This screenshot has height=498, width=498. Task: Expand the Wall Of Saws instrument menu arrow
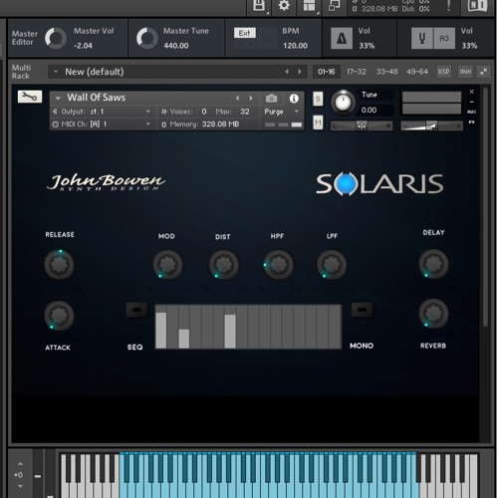[x=58, y=99]
